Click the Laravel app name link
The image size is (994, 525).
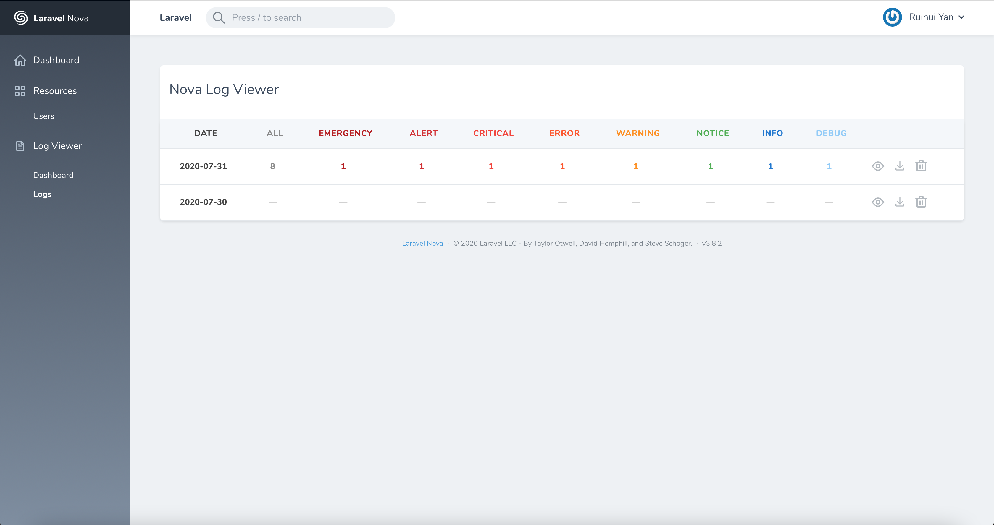click(175, 18)
